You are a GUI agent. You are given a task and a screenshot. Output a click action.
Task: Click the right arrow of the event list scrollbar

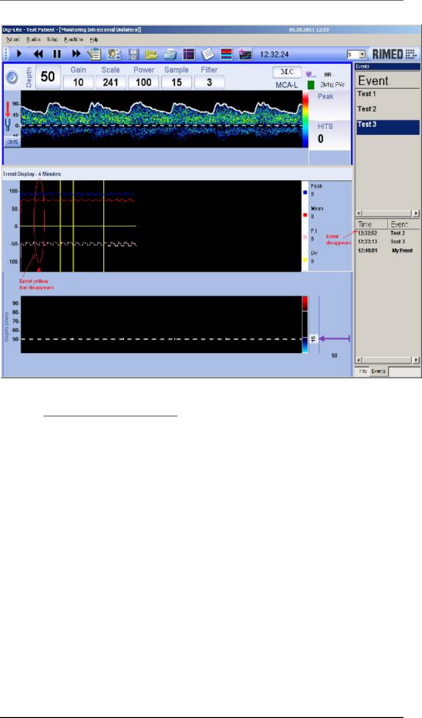coord(416,213)
